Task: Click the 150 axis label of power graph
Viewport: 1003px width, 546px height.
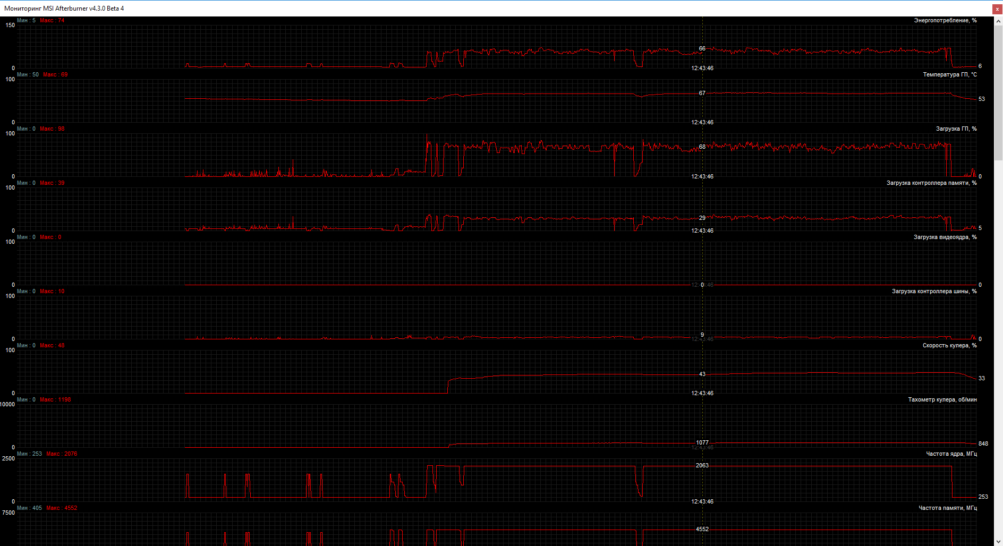Action: point(10,25)
